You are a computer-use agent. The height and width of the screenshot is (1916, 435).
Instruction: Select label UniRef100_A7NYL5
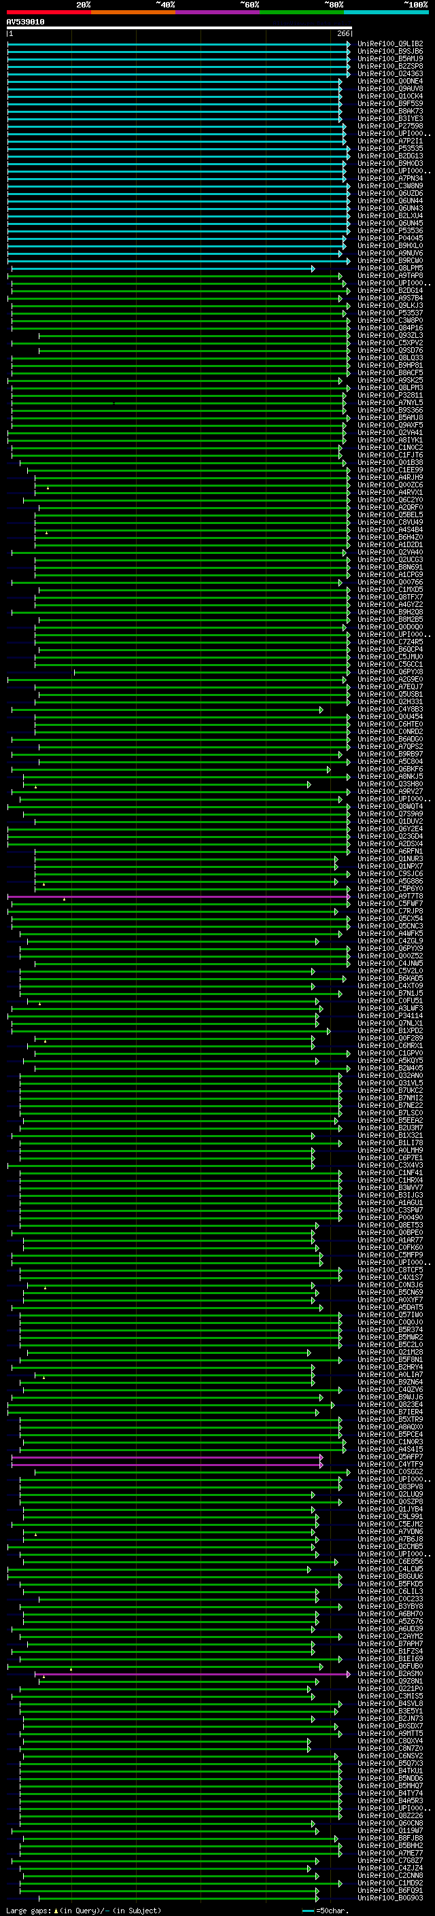[390, 403]
